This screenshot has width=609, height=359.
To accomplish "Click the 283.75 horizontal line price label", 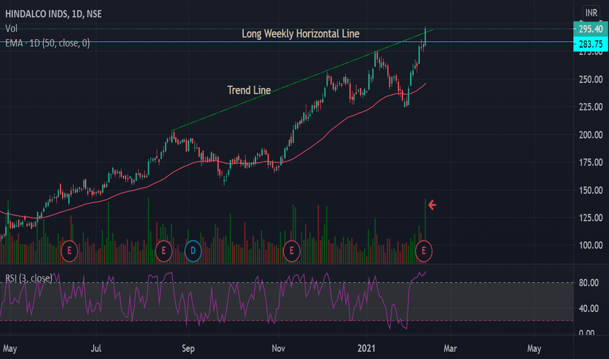I will coord(590,44).
